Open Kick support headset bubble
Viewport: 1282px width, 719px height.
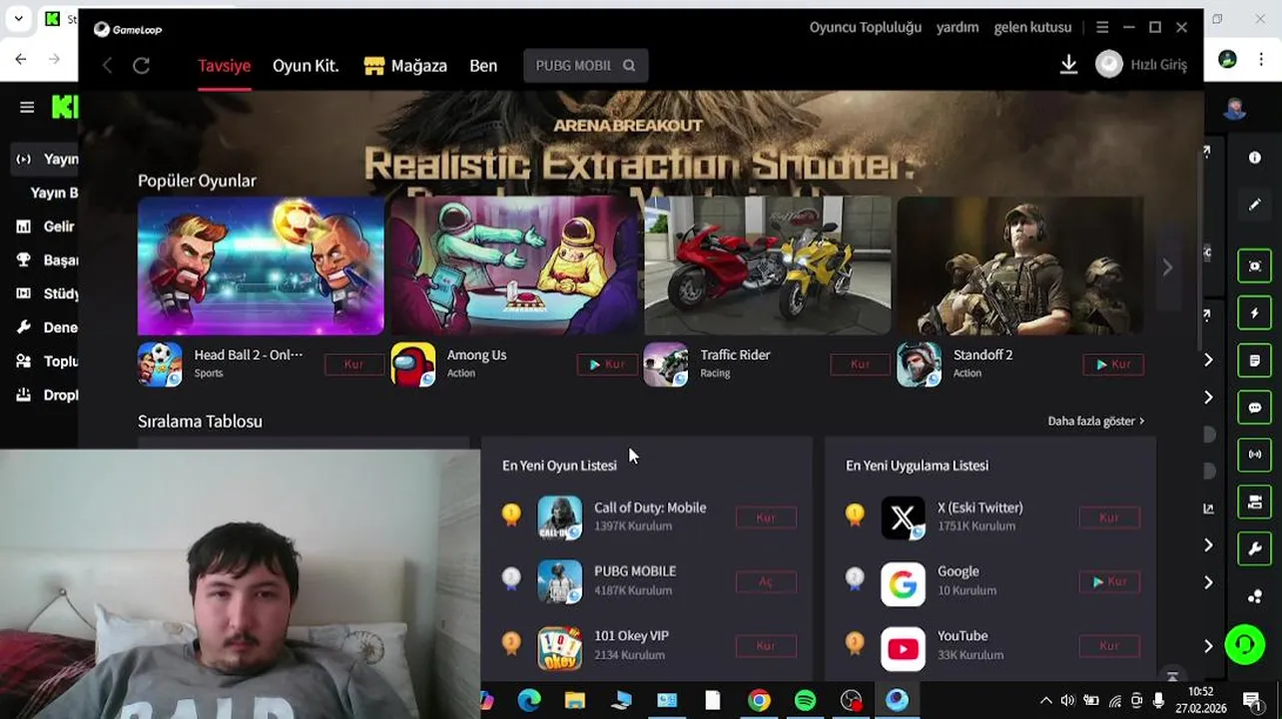tap(1245, 645)
